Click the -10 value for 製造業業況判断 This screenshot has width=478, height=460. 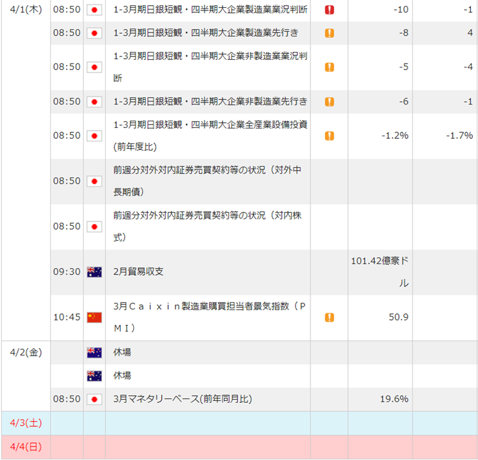pos(401,10)
